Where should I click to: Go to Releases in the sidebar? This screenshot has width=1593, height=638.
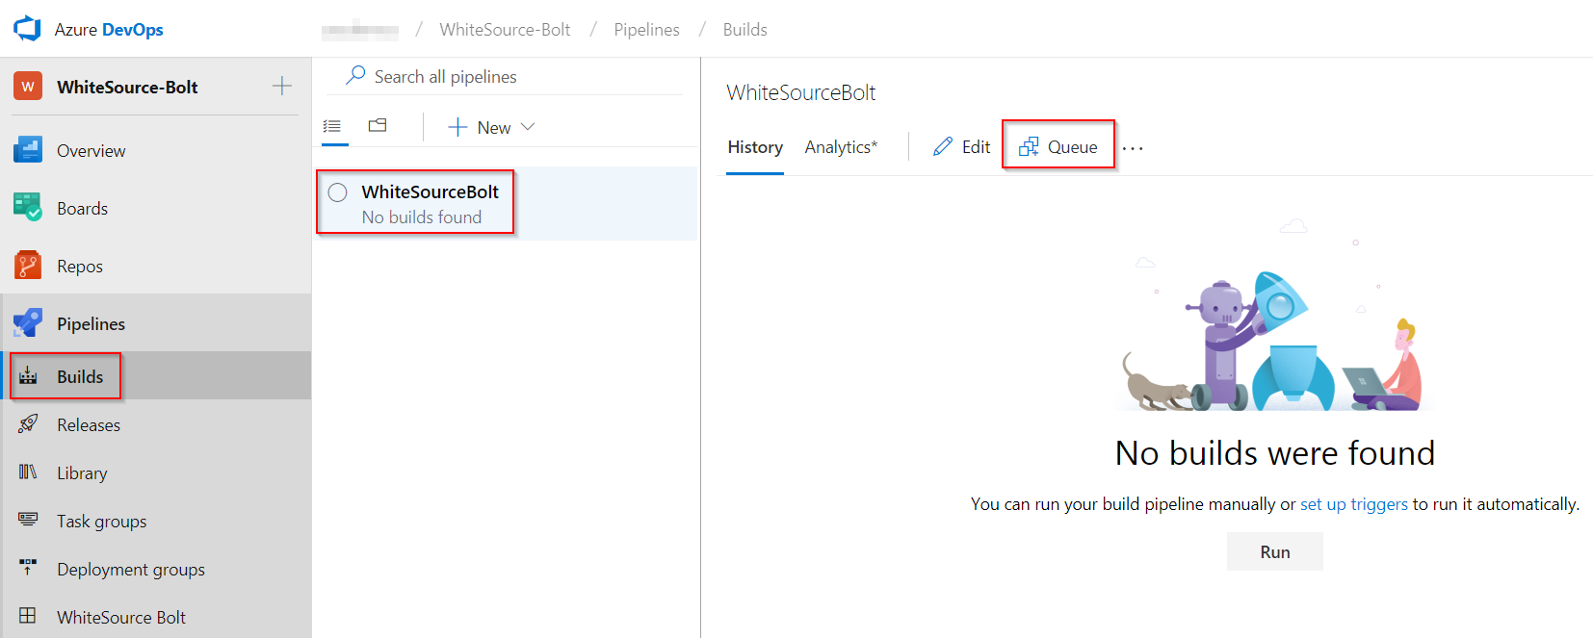tap(89, 425)
